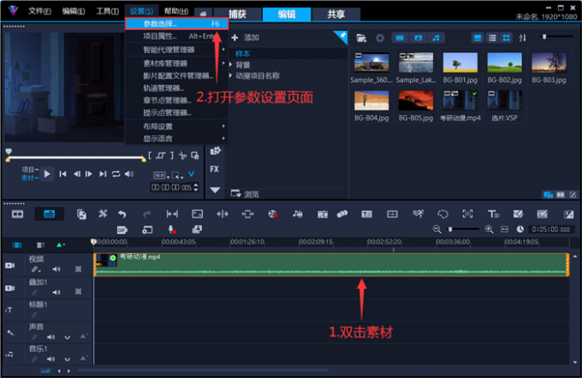Screen dimensions: 582x378
Task: Expand 布局设置 submenu
Action: pyautogui.click(x=176, y=127)
